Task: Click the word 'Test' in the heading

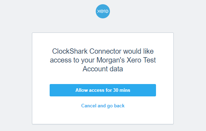Action: (150, 60)
